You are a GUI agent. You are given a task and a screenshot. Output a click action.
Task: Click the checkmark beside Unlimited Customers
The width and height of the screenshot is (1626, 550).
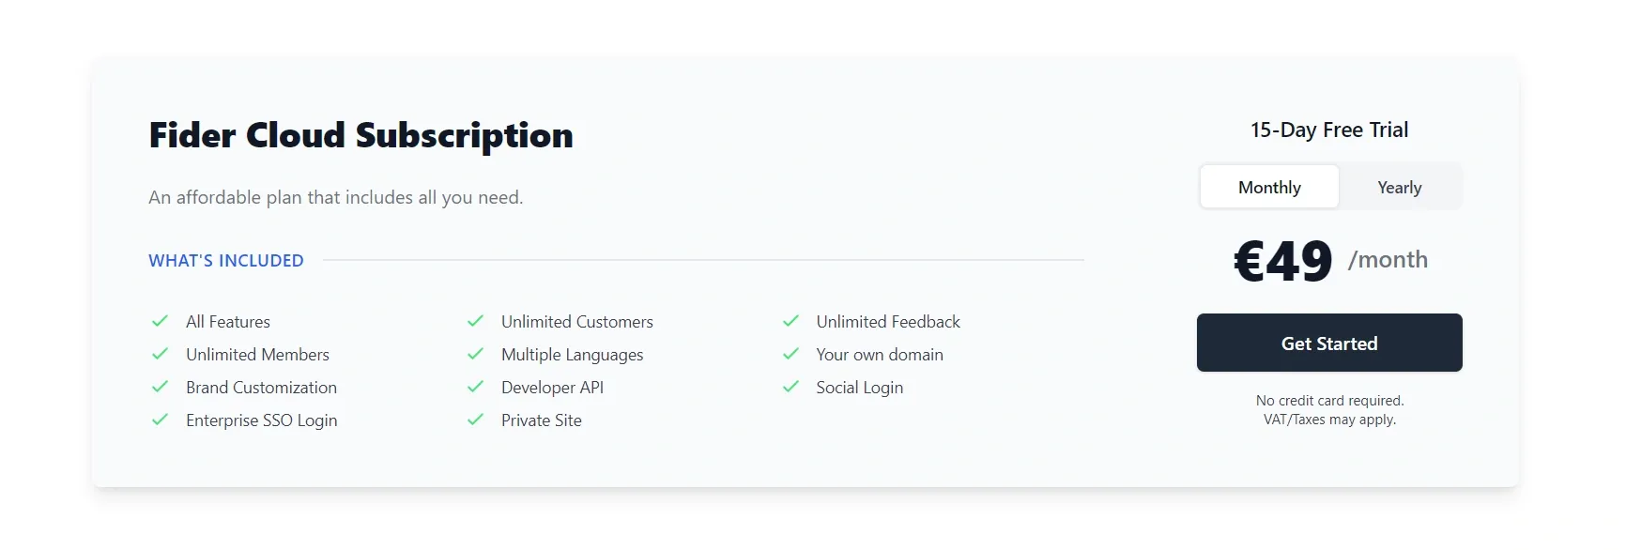[x=475, y=322]
